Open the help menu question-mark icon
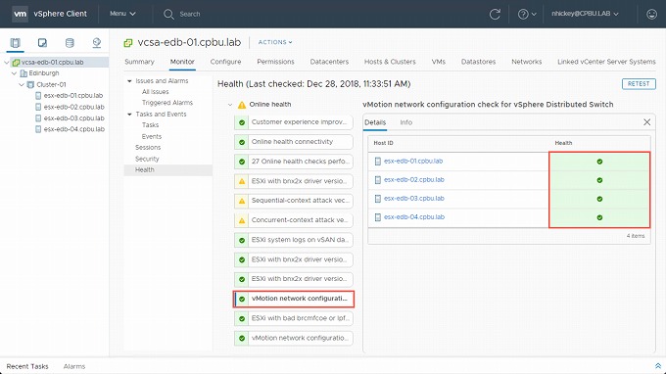 pos(523,14)
